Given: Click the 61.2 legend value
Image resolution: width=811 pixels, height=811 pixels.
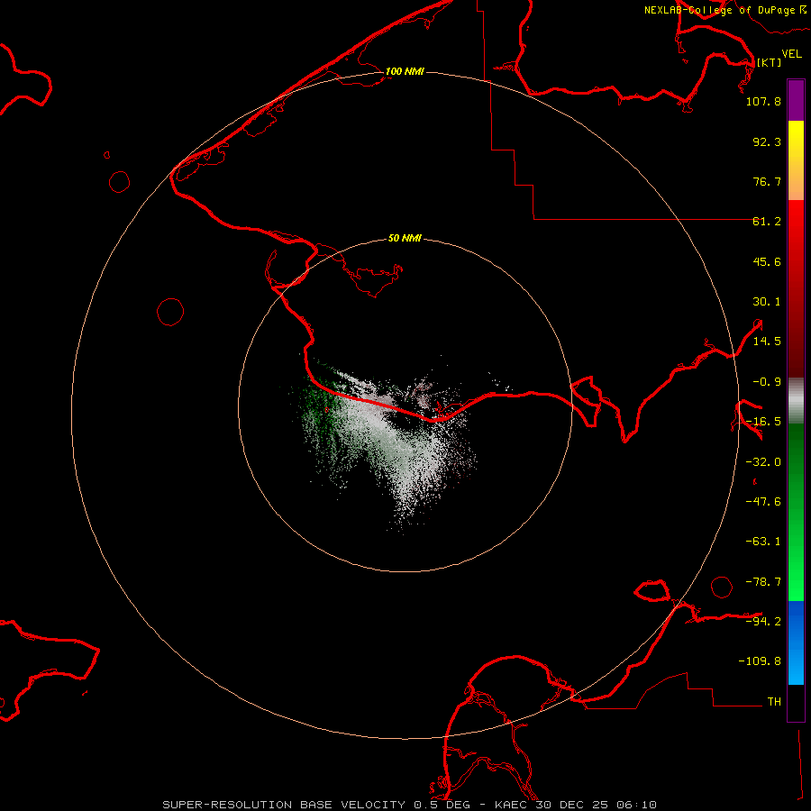Looking at the screenshot, I should point(767,222).
